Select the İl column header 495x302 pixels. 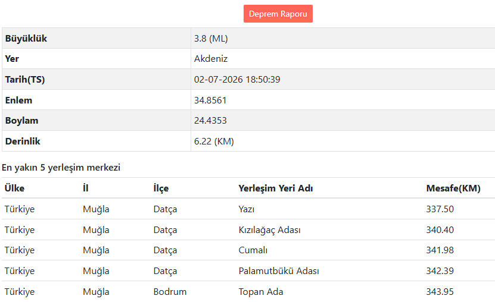[86, 188]
